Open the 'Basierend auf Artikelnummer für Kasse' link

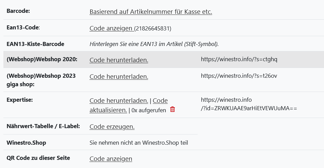tap(150, 12)
